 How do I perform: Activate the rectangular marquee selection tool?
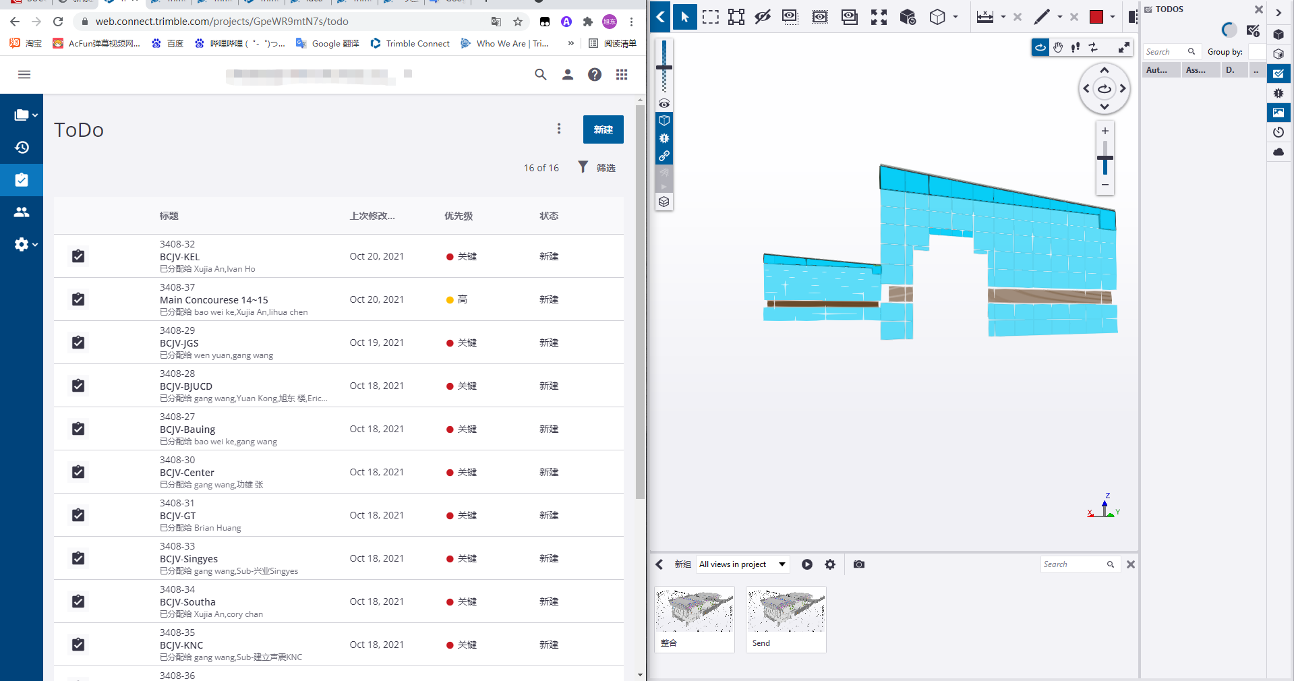click(710, 17)
